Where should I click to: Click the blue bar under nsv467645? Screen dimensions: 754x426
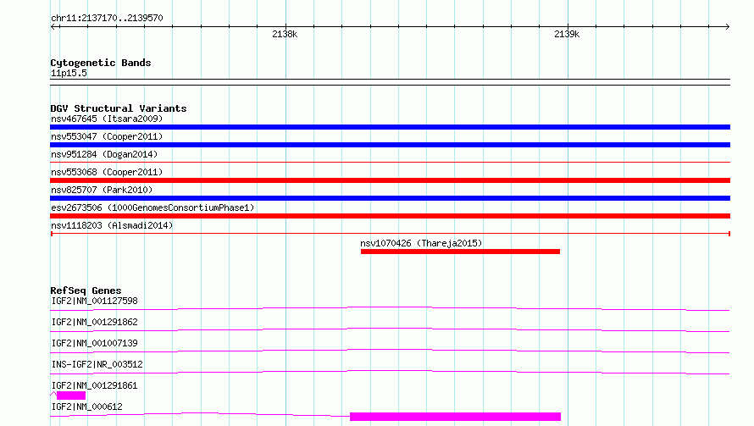[390, 127]
